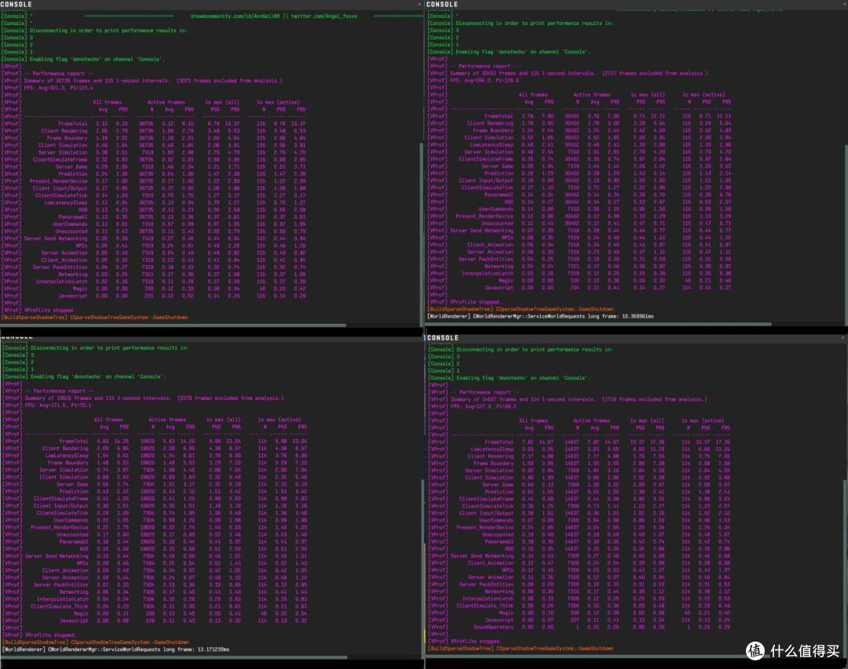The image size is (848, 669).
Task: Click 'Enabling flag donotecho' line in top-right console
Action: click(508, 52)
